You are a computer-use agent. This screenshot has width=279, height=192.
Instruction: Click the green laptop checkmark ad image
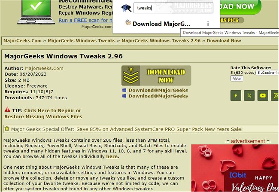pos(36,12)
